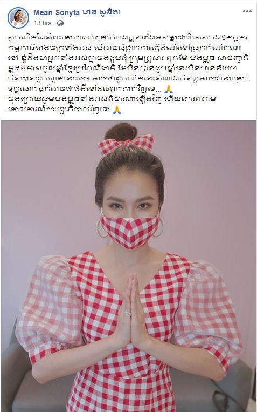Click the ring on the woman's finger

[128, 314]
